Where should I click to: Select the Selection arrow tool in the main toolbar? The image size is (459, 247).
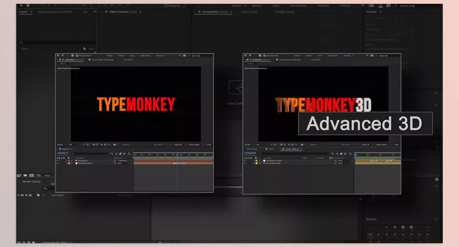(x=22, y=6)
